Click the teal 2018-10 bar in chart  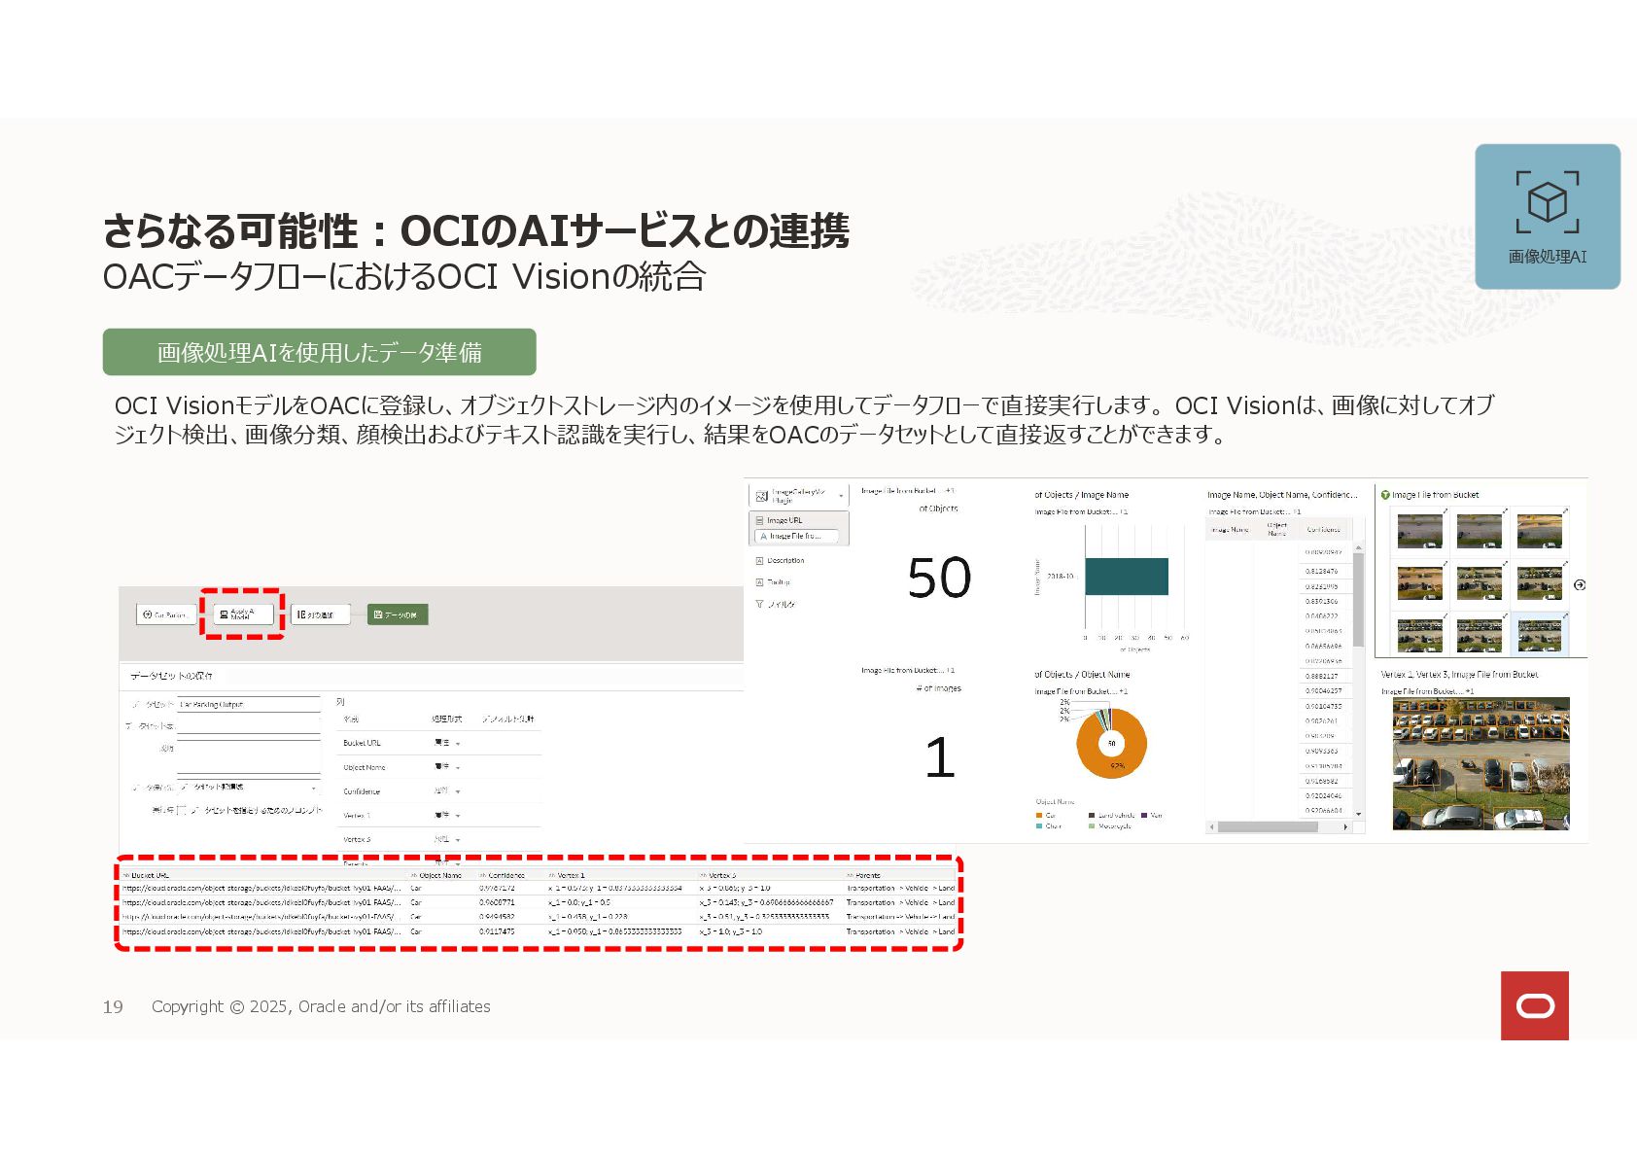(1127, 577)
